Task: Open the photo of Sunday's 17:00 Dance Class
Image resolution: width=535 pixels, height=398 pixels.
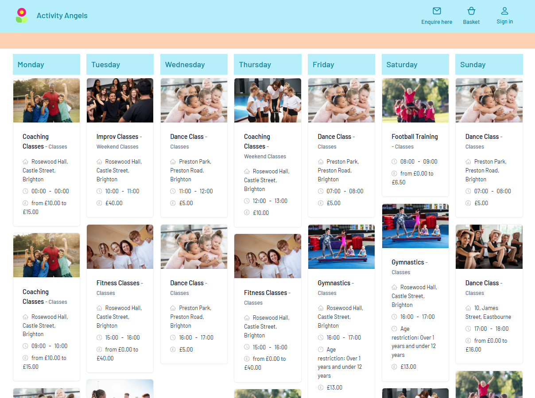Action: click(489, 247)
